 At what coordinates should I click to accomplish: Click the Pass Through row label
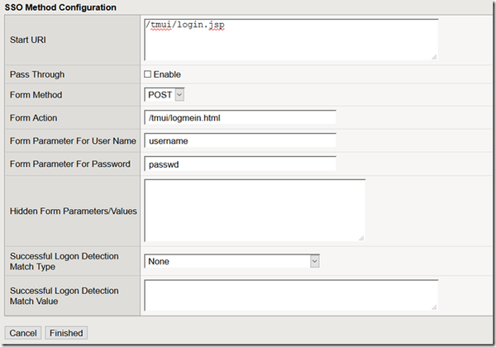(x=36, y=74)
